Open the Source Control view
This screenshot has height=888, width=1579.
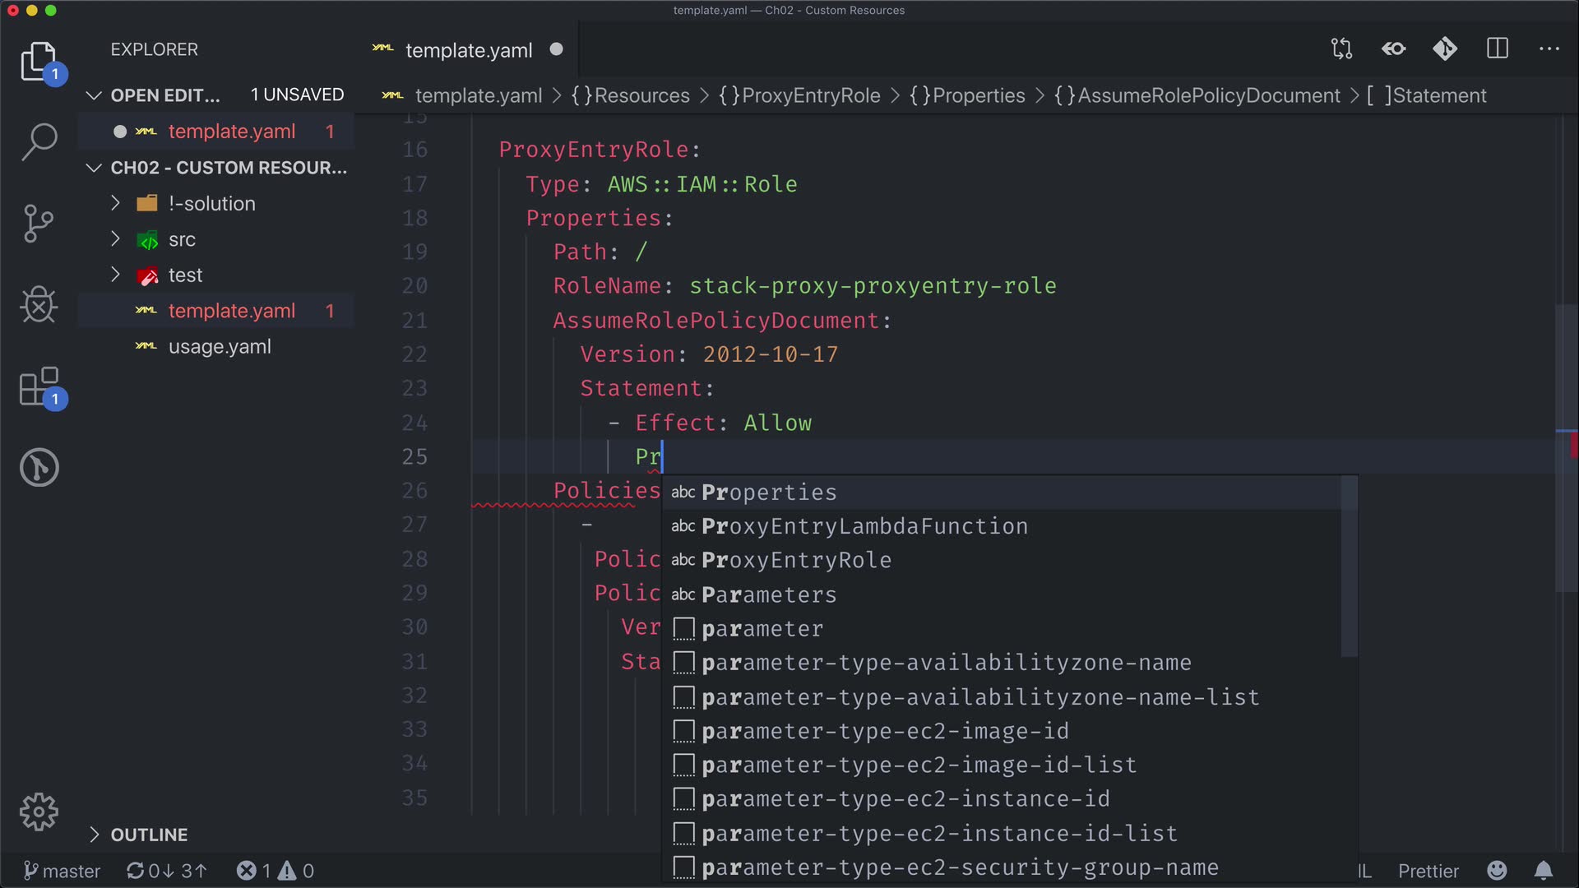39,223
